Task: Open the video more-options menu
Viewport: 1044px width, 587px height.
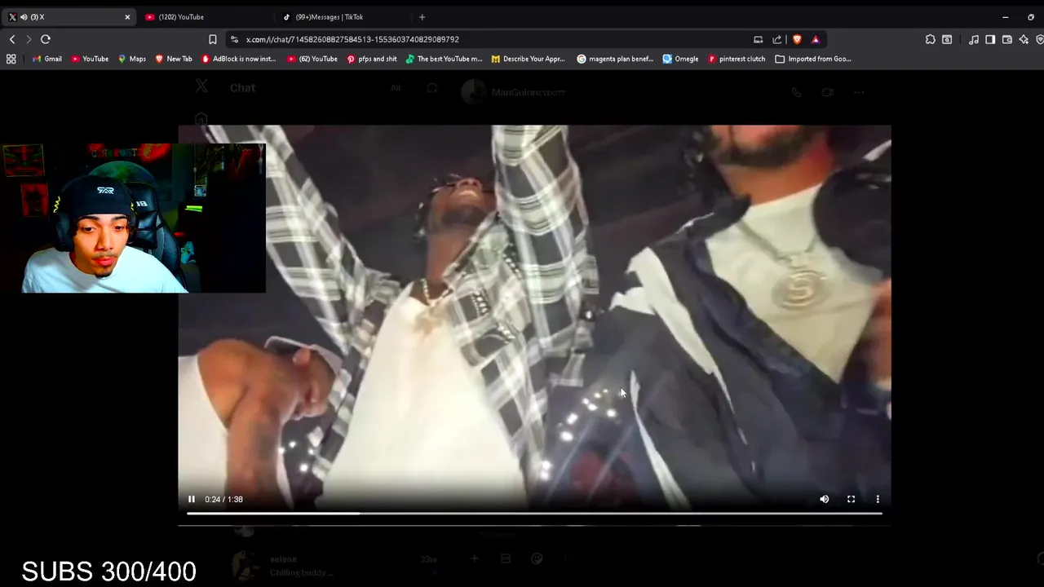Action: coord(878,499)
